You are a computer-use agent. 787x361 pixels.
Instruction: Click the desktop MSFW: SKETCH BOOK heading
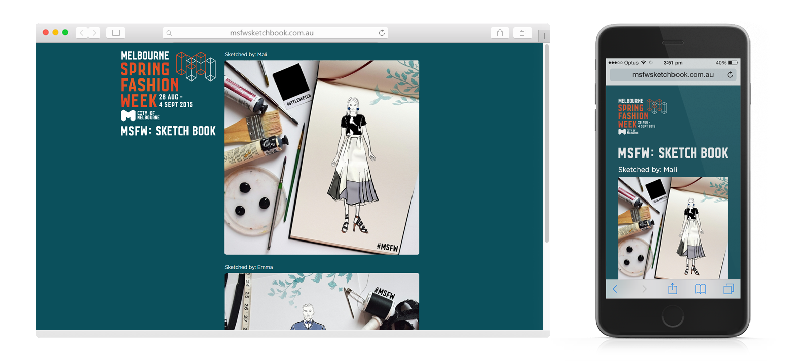tap(168, 131)
